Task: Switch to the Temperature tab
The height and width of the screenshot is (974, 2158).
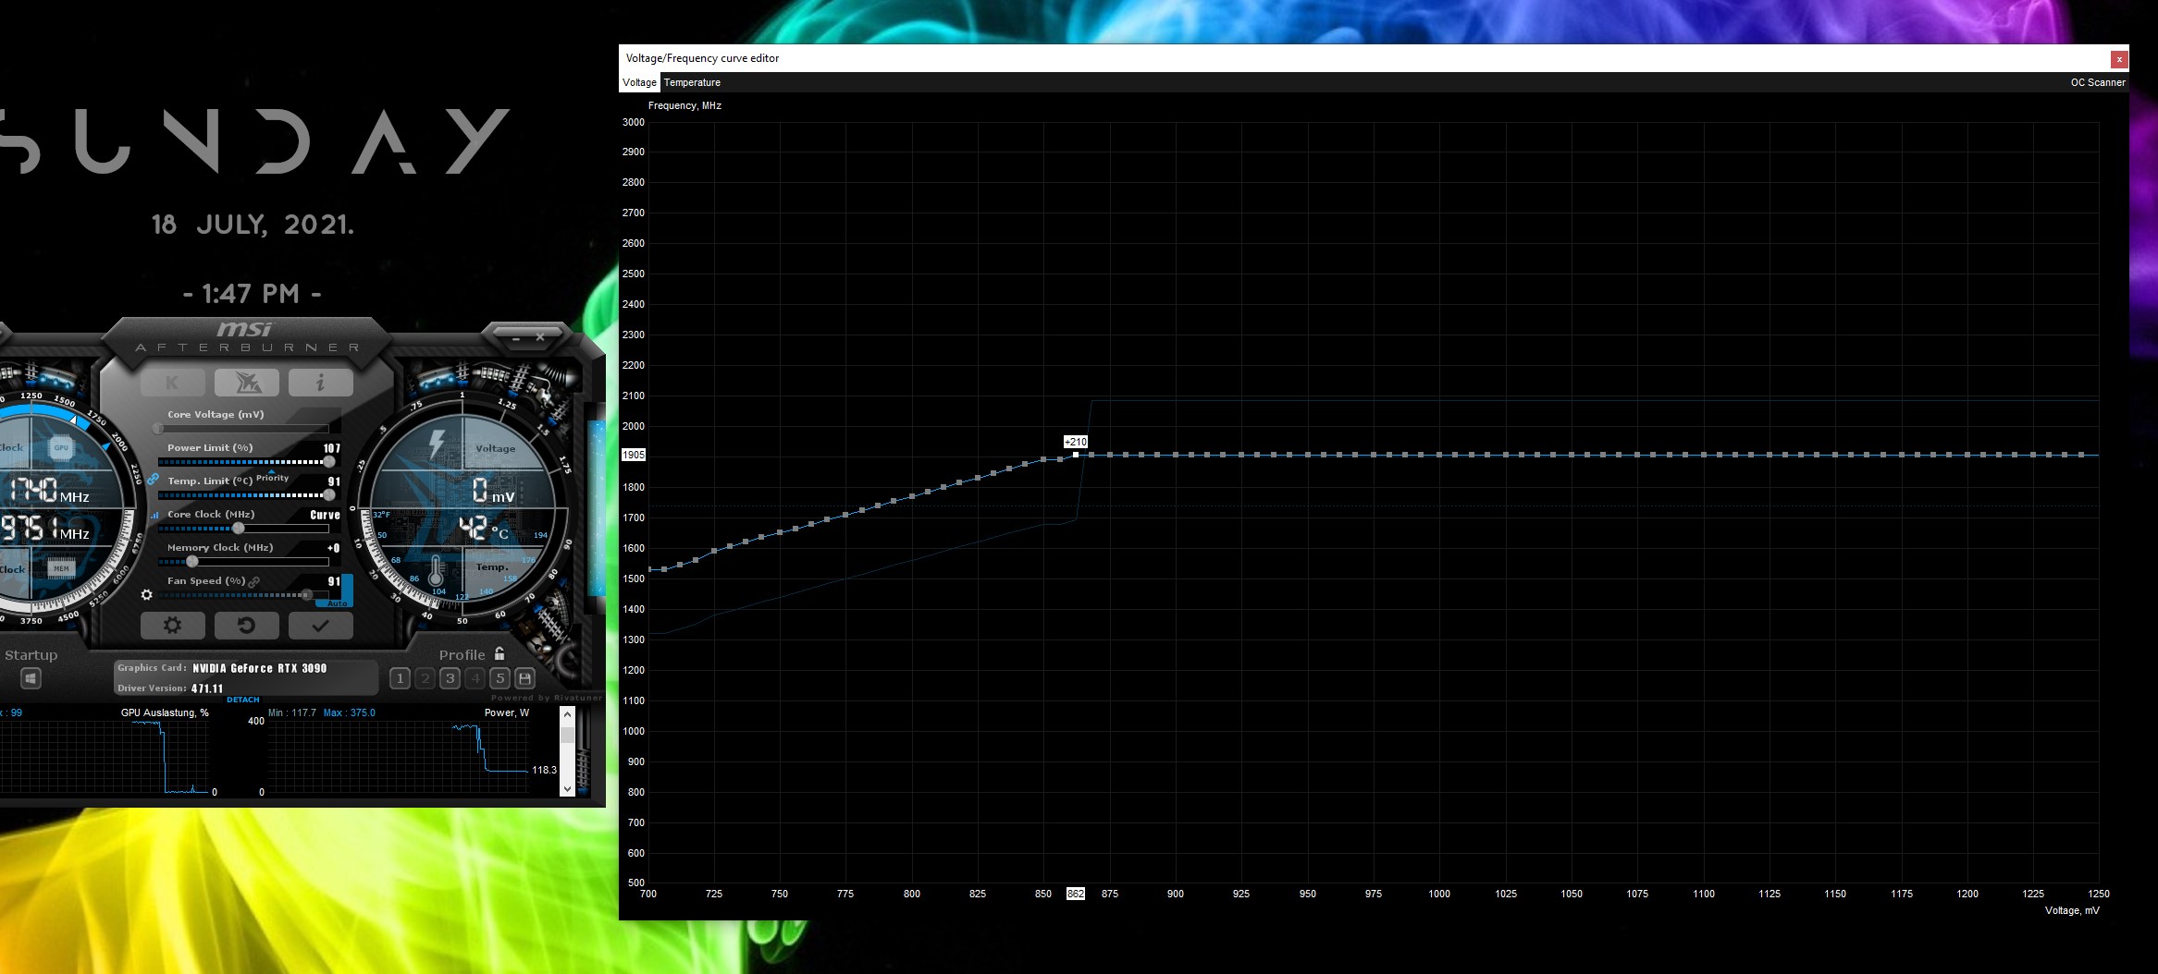Action: coord(692,82)
